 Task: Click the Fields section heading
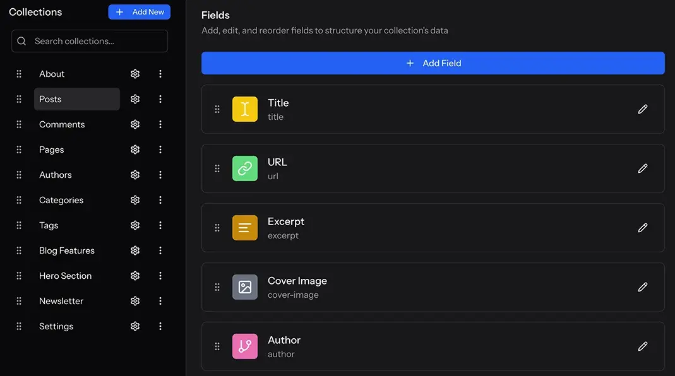215,16
